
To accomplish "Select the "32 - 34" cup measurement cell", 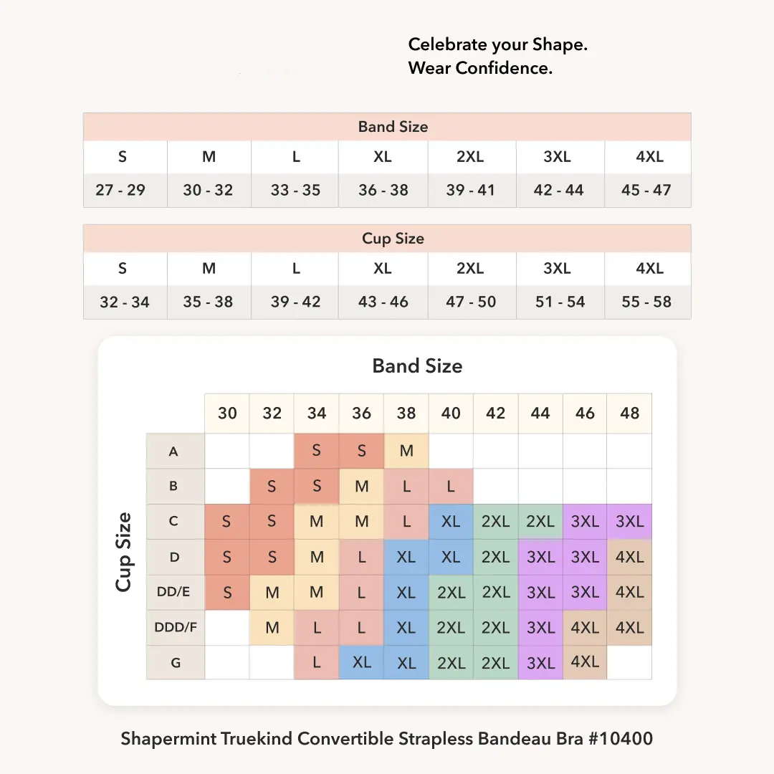I will click(125, 302).
